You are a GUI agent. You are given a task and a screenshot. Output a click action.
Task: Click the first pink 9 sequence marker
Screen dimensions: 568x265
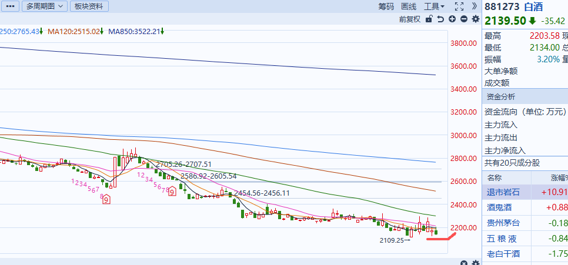[x=106, y=199]
